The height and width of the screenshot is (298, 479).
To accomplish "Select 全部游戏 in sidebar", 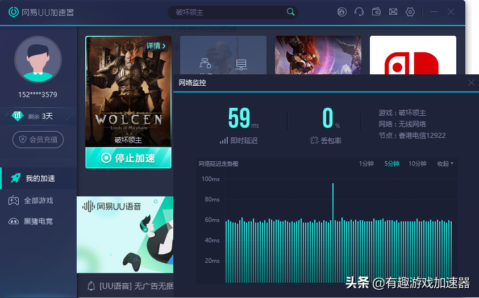I will (39, 200).
